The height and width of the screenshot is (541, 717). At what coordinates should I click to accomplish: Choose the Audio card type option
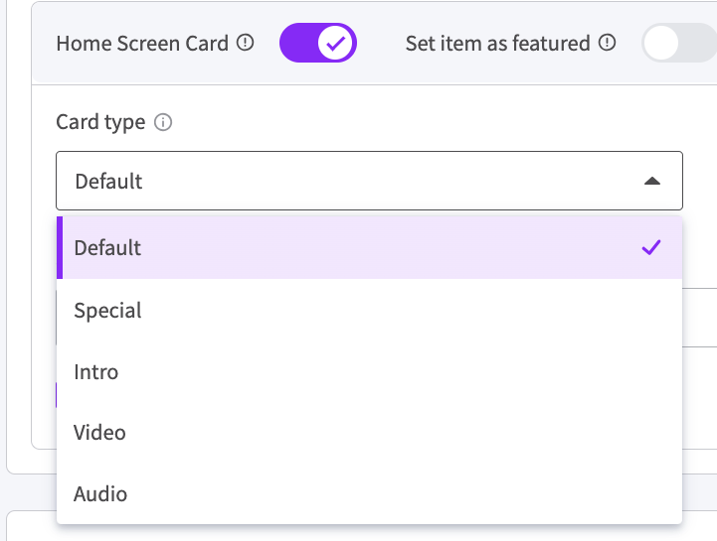[x=100, y=493]
